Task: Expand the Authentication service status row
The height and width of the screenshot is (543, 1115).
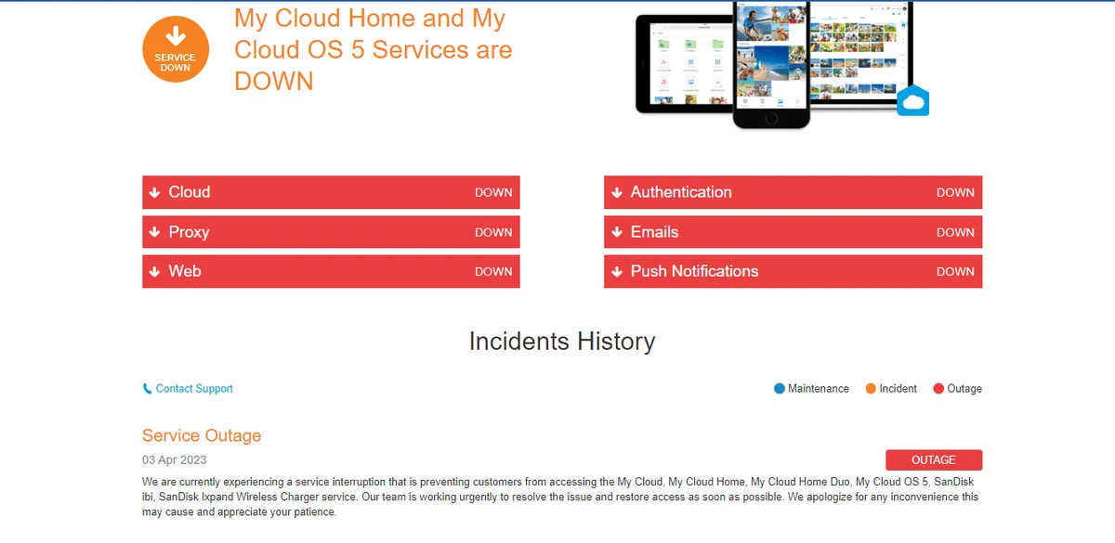Action: click(x=793, y=192)
